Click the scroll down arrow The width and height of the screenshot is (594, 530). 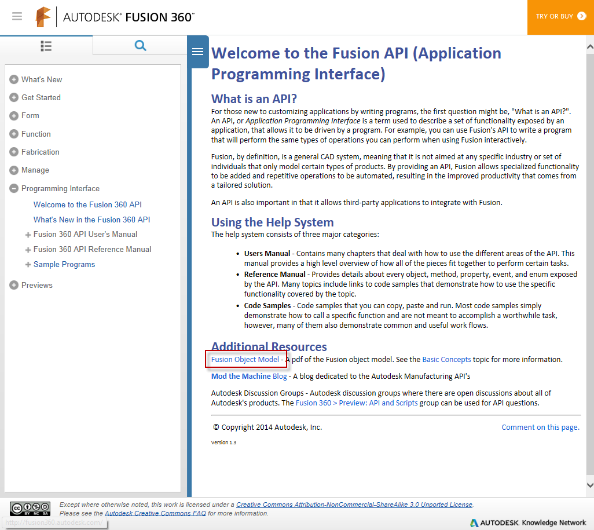coord(590,485)
